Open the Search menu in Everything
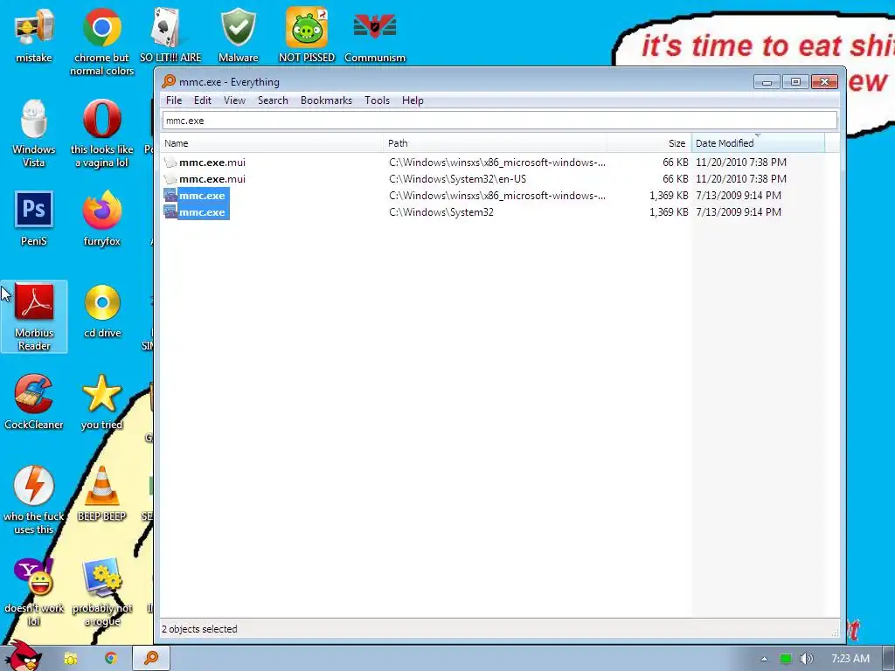Screen dimensions: 895x671 [x=273, y=100]
